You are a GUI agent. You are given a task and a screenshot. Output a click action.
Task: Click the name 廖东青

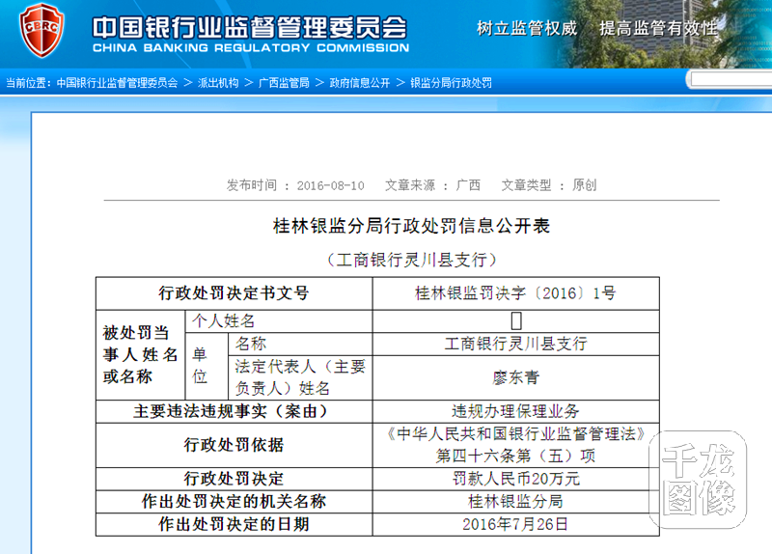click(x=515, y=377)
